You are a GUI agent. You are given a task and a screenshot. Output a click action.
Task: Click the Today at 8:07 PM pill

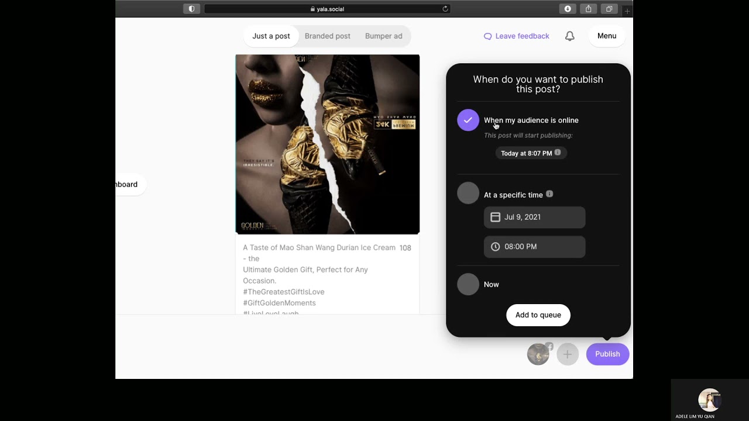(x=530, y=153)
